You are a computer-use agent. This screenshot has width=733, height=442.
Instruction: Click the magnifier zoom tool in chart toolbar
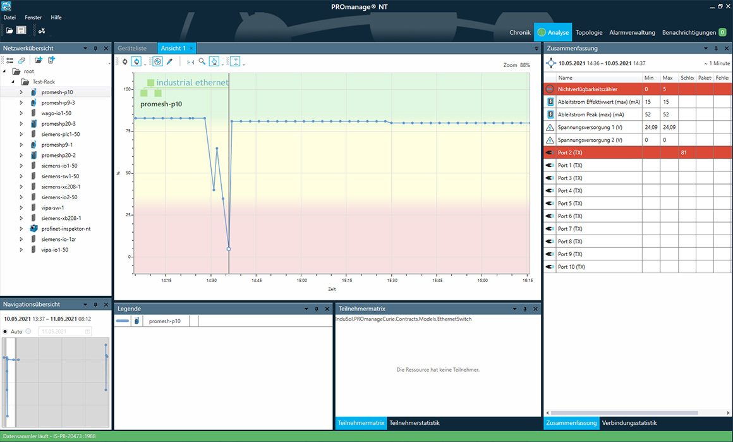pos(202,61)
